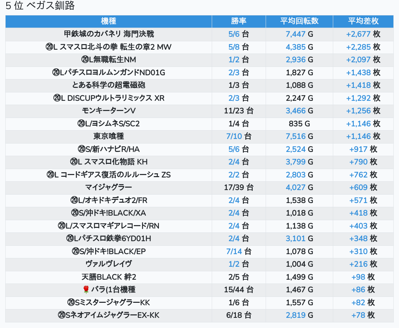Click the 平均回転数 column header
The width and height of the screenshot is (399, 328).
point(299,21)
